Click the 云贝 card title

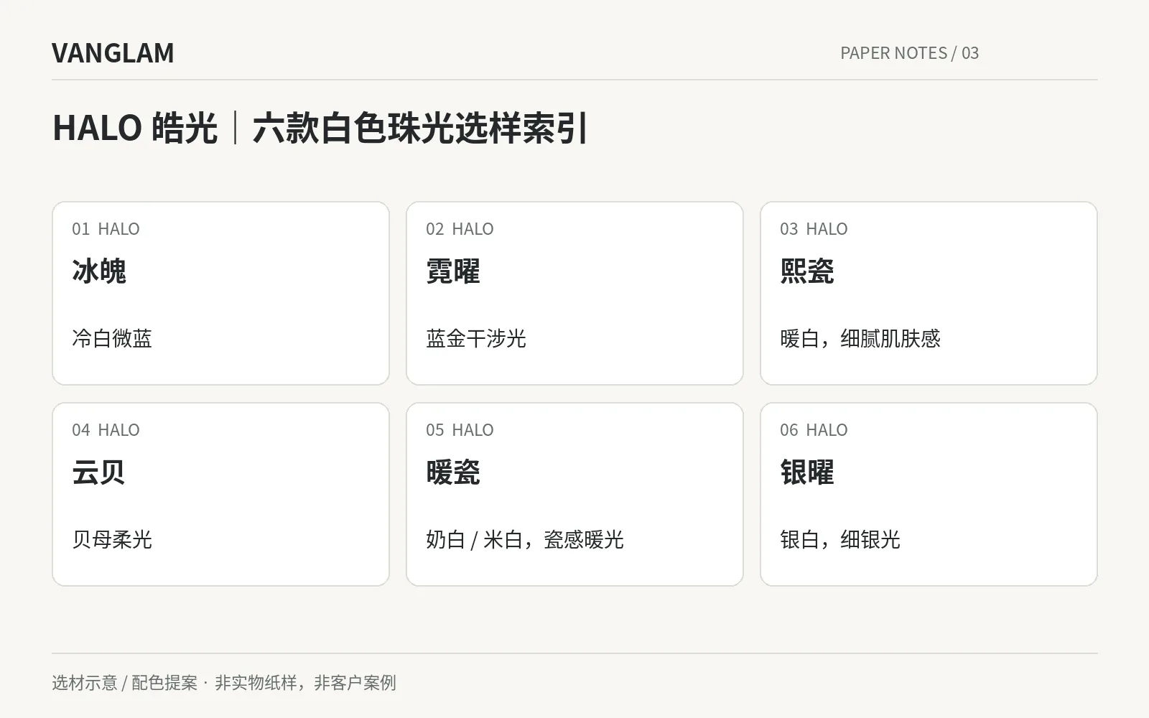click(98, 472)
